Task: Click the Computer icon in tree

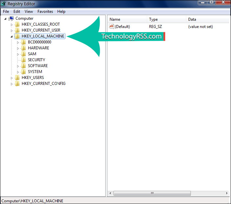Action: pos(11,18)
